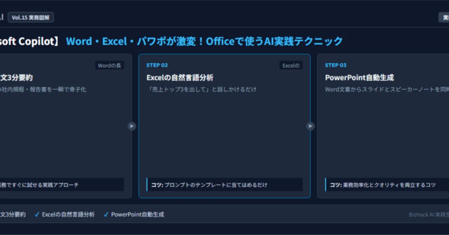Image resolution: width=449 pixels, height=235 pixels.
Task: Click Excelの自然言語分析 in the footer checklist
Action: [68, 214]
